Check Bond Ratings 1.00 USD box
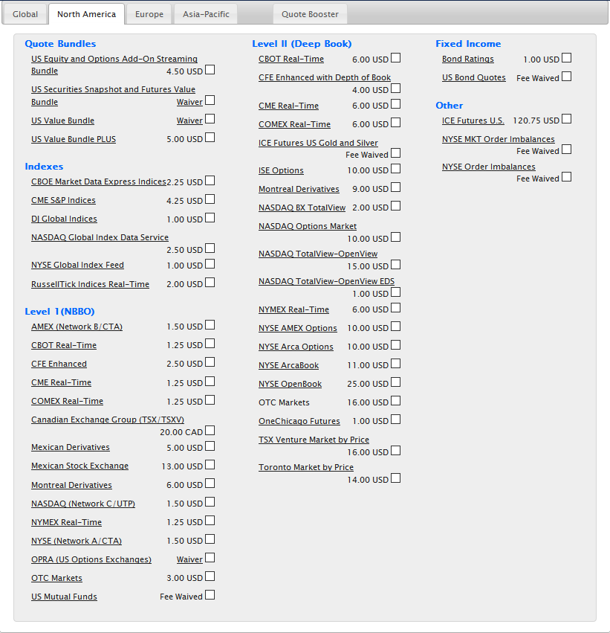This screenshot has height=633, width=610. pyautogui.click(x=566, y=58)
